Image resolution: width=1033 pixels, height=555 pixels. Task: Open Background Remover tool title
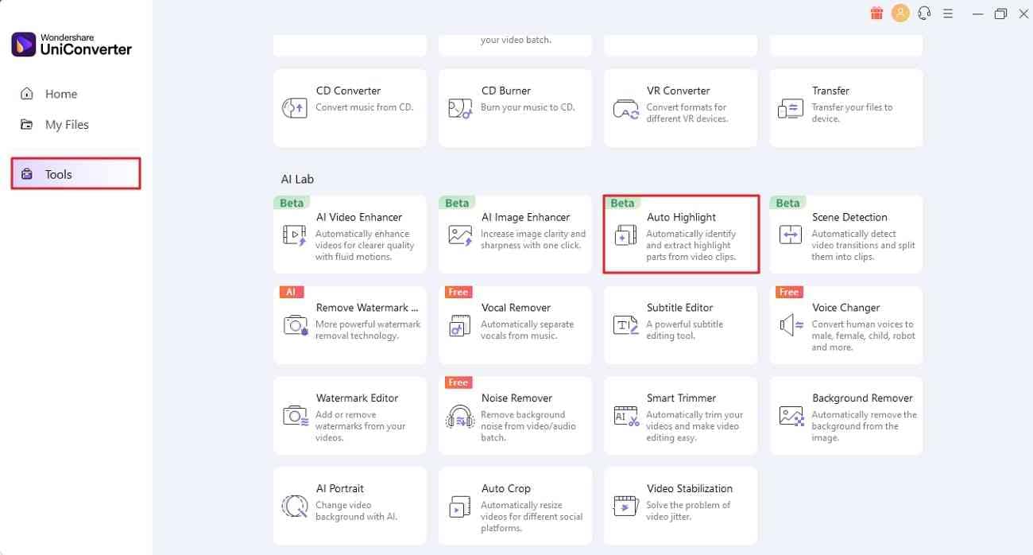click(x=862, y=398)
